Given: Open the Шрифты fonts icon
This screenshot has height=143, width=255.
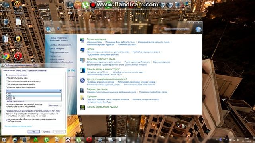Looking at the screenshot, I should click(x=82, y=98).
